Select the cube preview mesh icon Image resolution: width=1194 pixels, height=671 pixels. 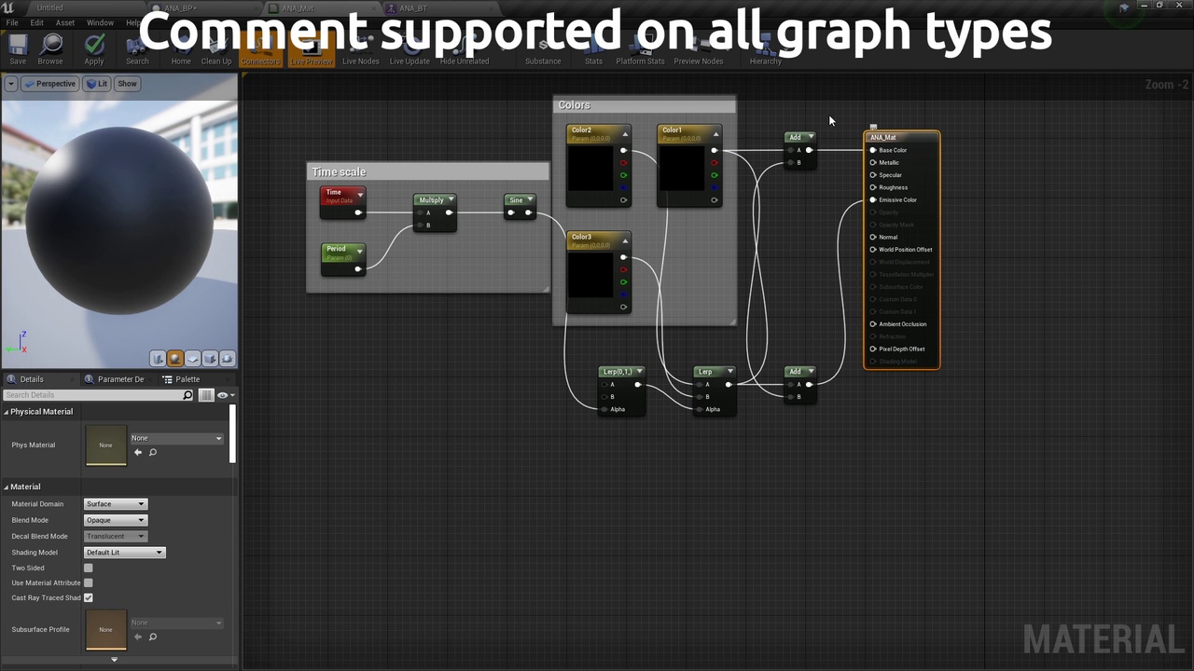210,359
